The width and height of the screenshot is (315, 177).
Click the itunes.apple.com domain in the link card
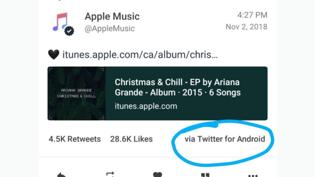coord(146,106)
